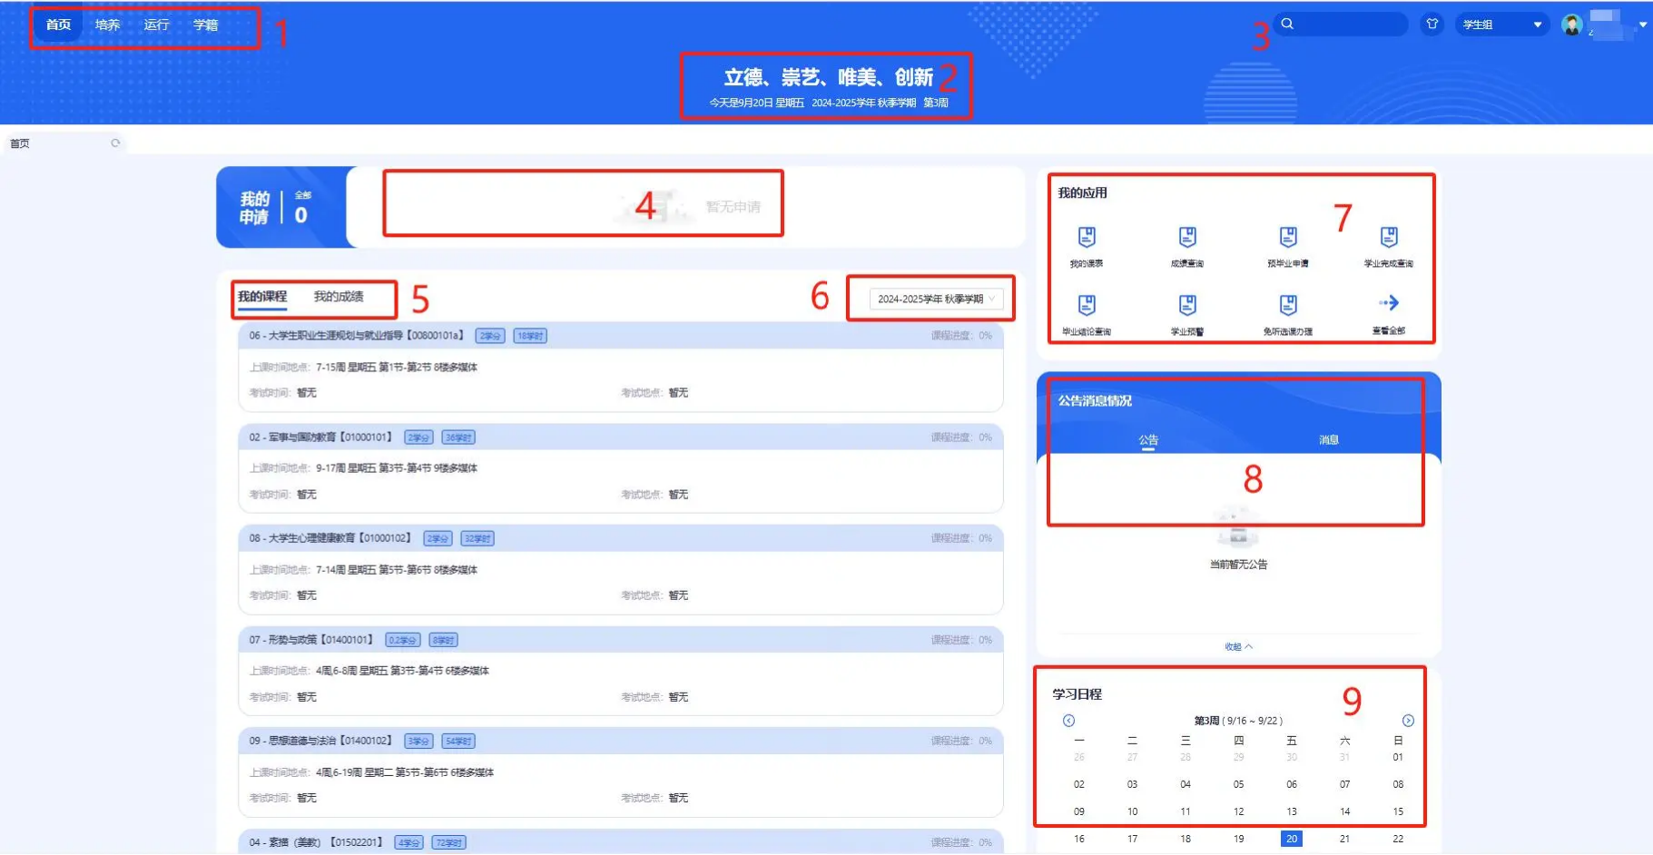Viewport: 1653px width, 855px height.
Task: Switch to the 消息 tab
Action: click(1329, 440)
